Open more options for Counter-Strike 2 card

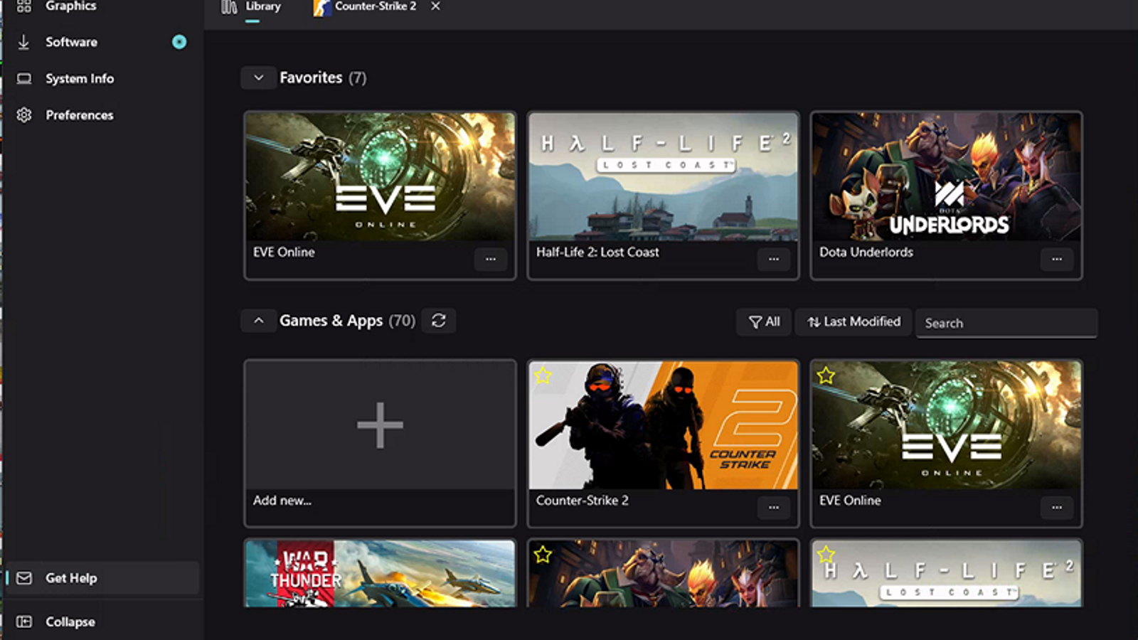coord(774,507)
